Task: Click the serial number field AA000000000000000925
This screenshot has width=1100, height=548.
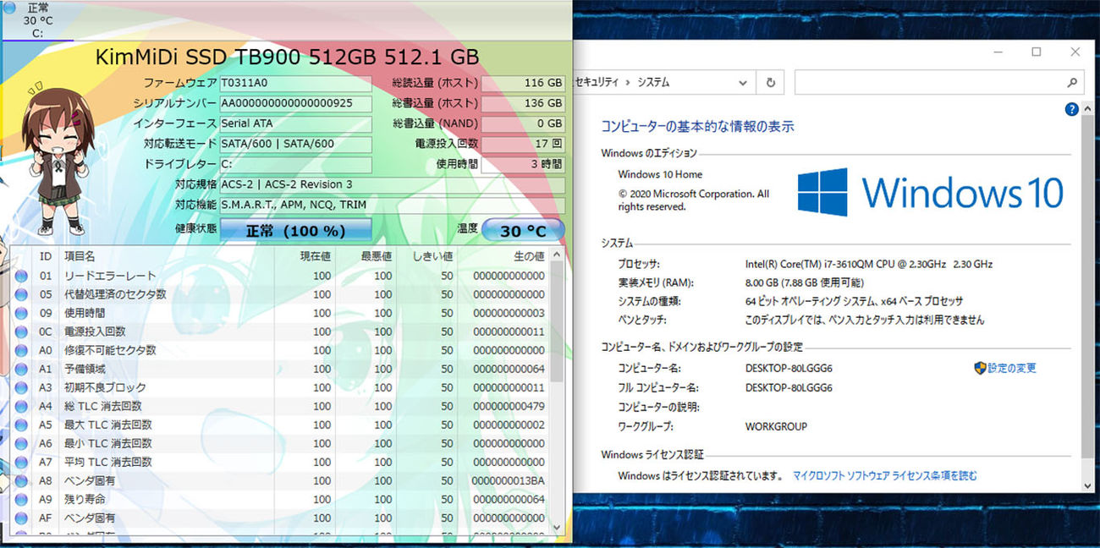Action: click(x=295, y=103)
